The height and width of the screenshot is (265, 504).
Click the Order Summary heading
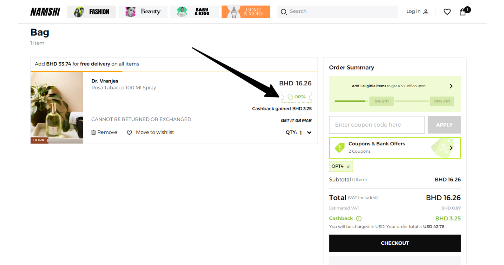pos(351,68)
